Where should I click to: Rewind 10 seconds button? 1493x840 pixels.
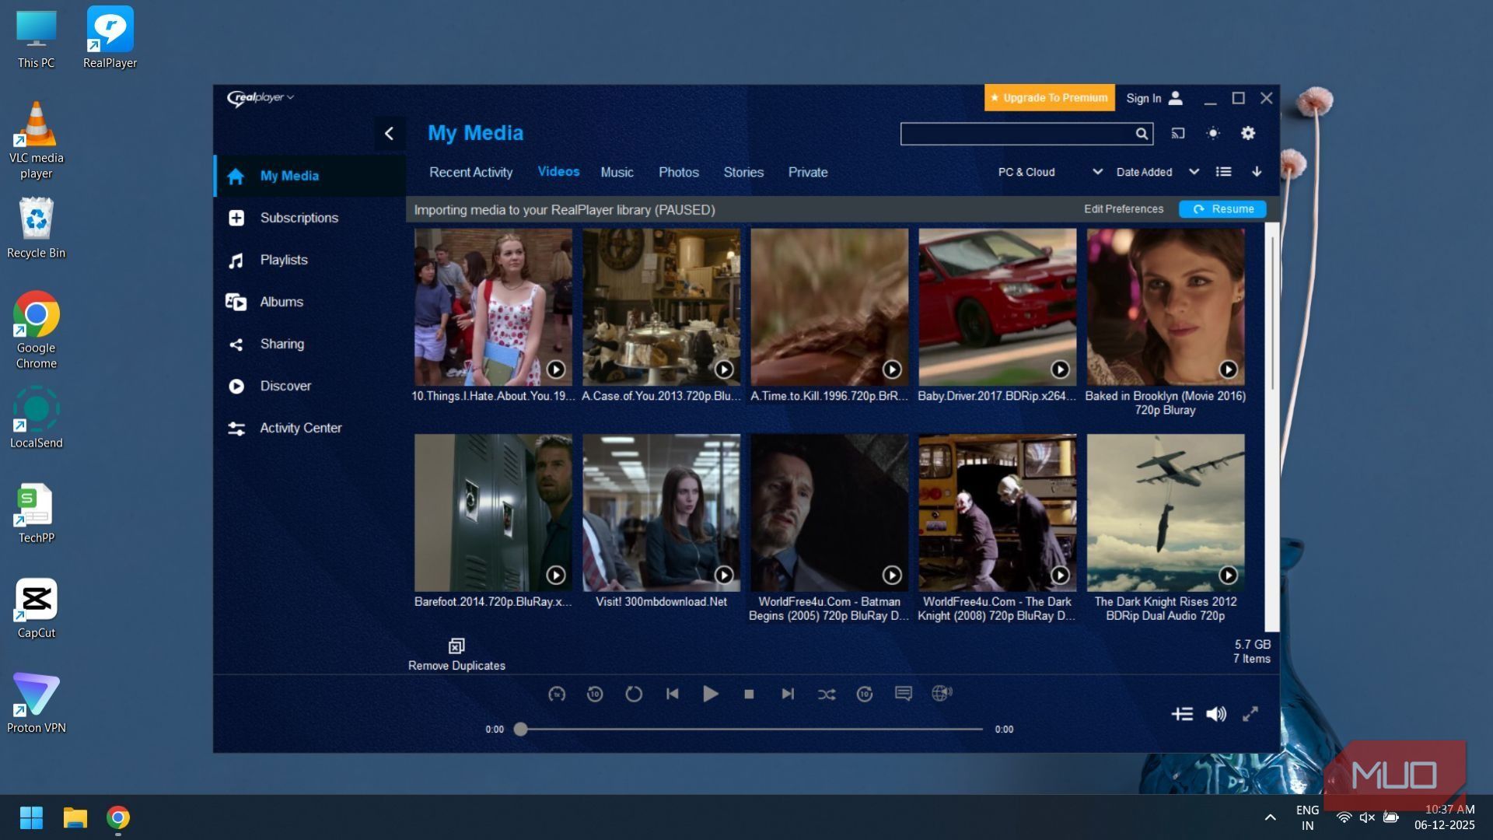pyautogui.click(x=595, y=694)
